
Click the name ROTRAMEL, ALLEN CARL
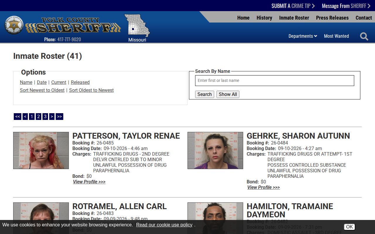[x=120, y=207]
